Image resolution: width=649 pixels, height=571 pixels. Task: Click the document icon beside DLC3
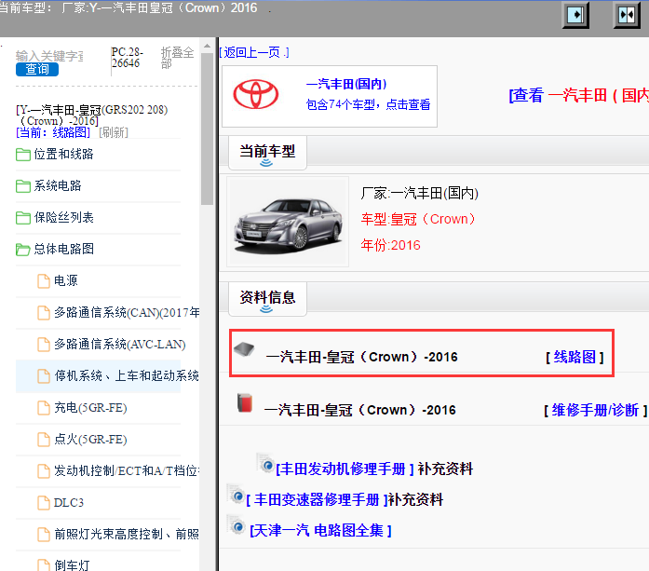[44, 503]
